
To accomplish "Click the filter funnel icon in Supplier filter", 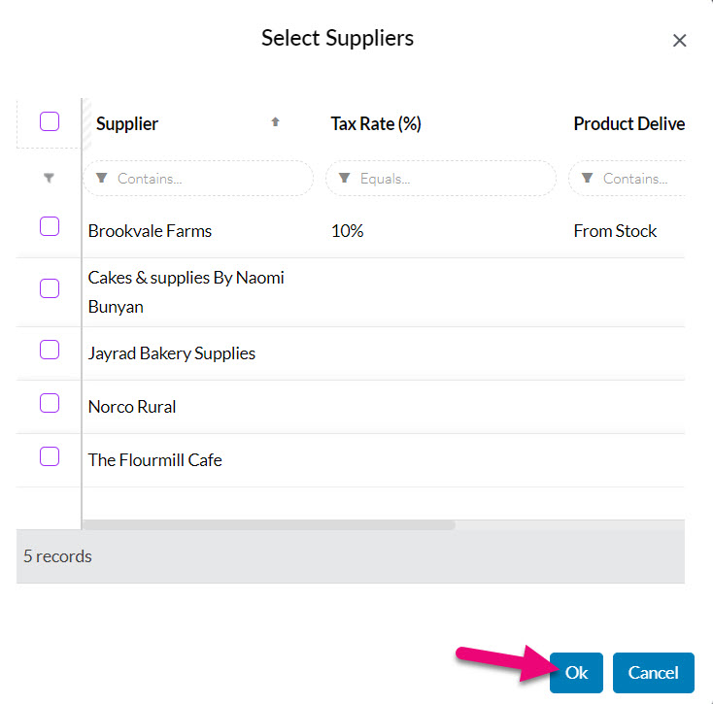I will click(101, 178).
